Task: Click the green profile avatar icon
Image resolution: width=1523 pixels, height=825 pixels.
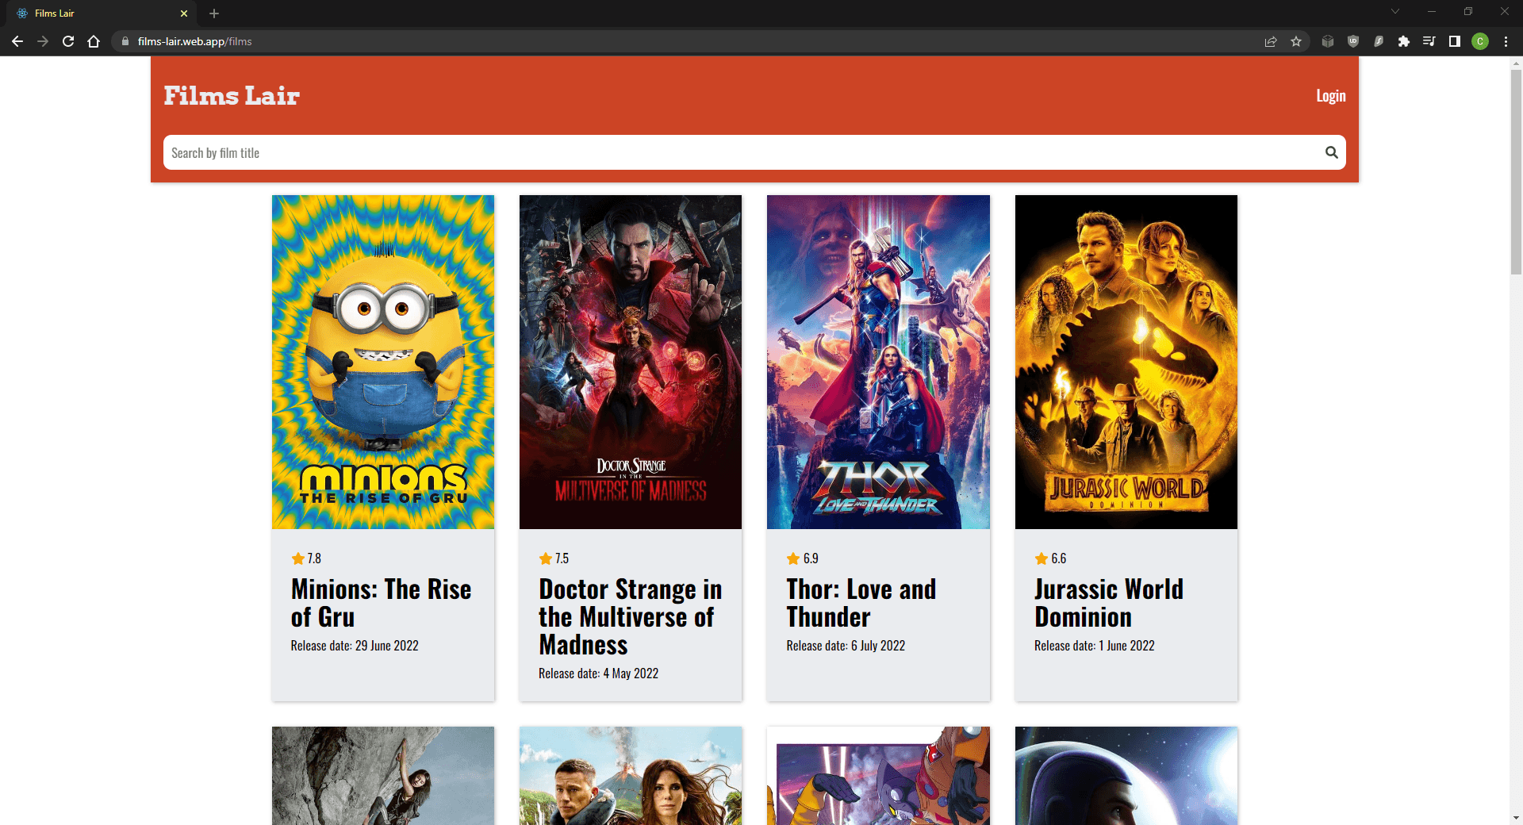Action: pyautogui.click(x=1480, y=41)
